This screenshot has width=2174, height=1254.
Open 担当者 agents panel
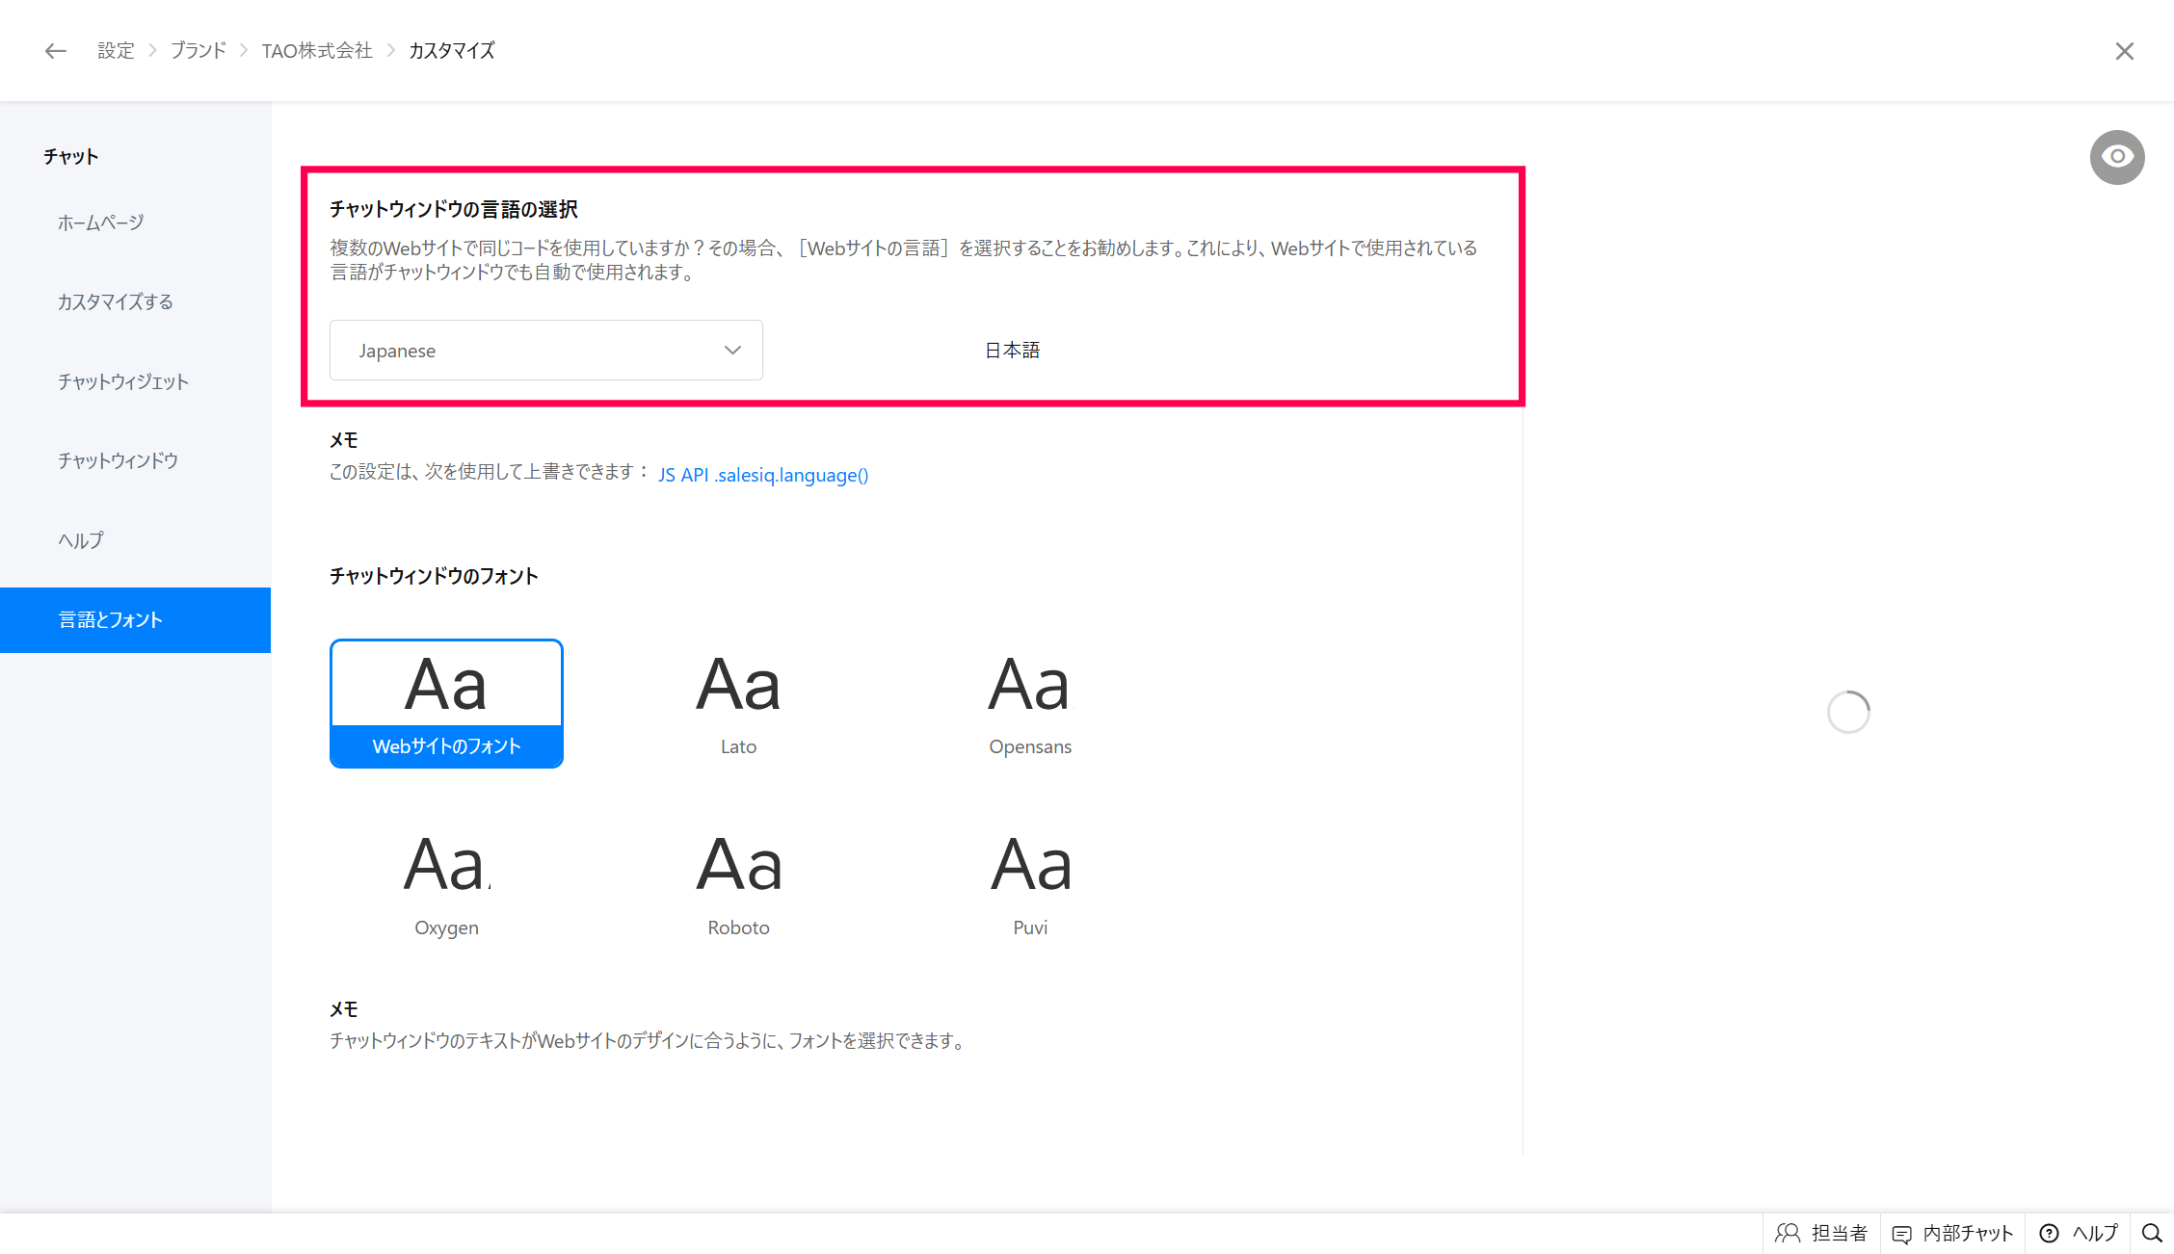pyautogui.click(x=1821, y=1233)
